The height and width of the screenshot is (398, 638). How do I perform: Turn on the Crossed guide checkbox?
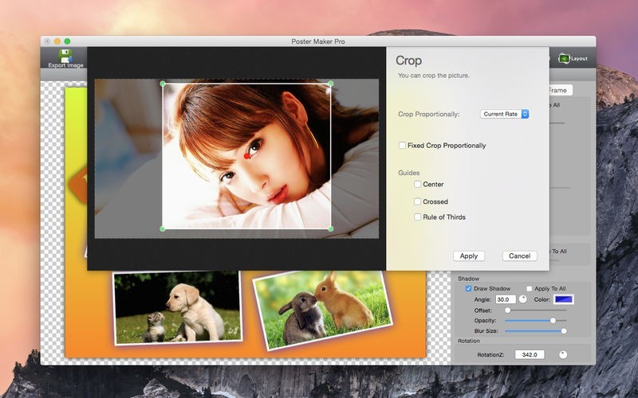pos(418,201)
